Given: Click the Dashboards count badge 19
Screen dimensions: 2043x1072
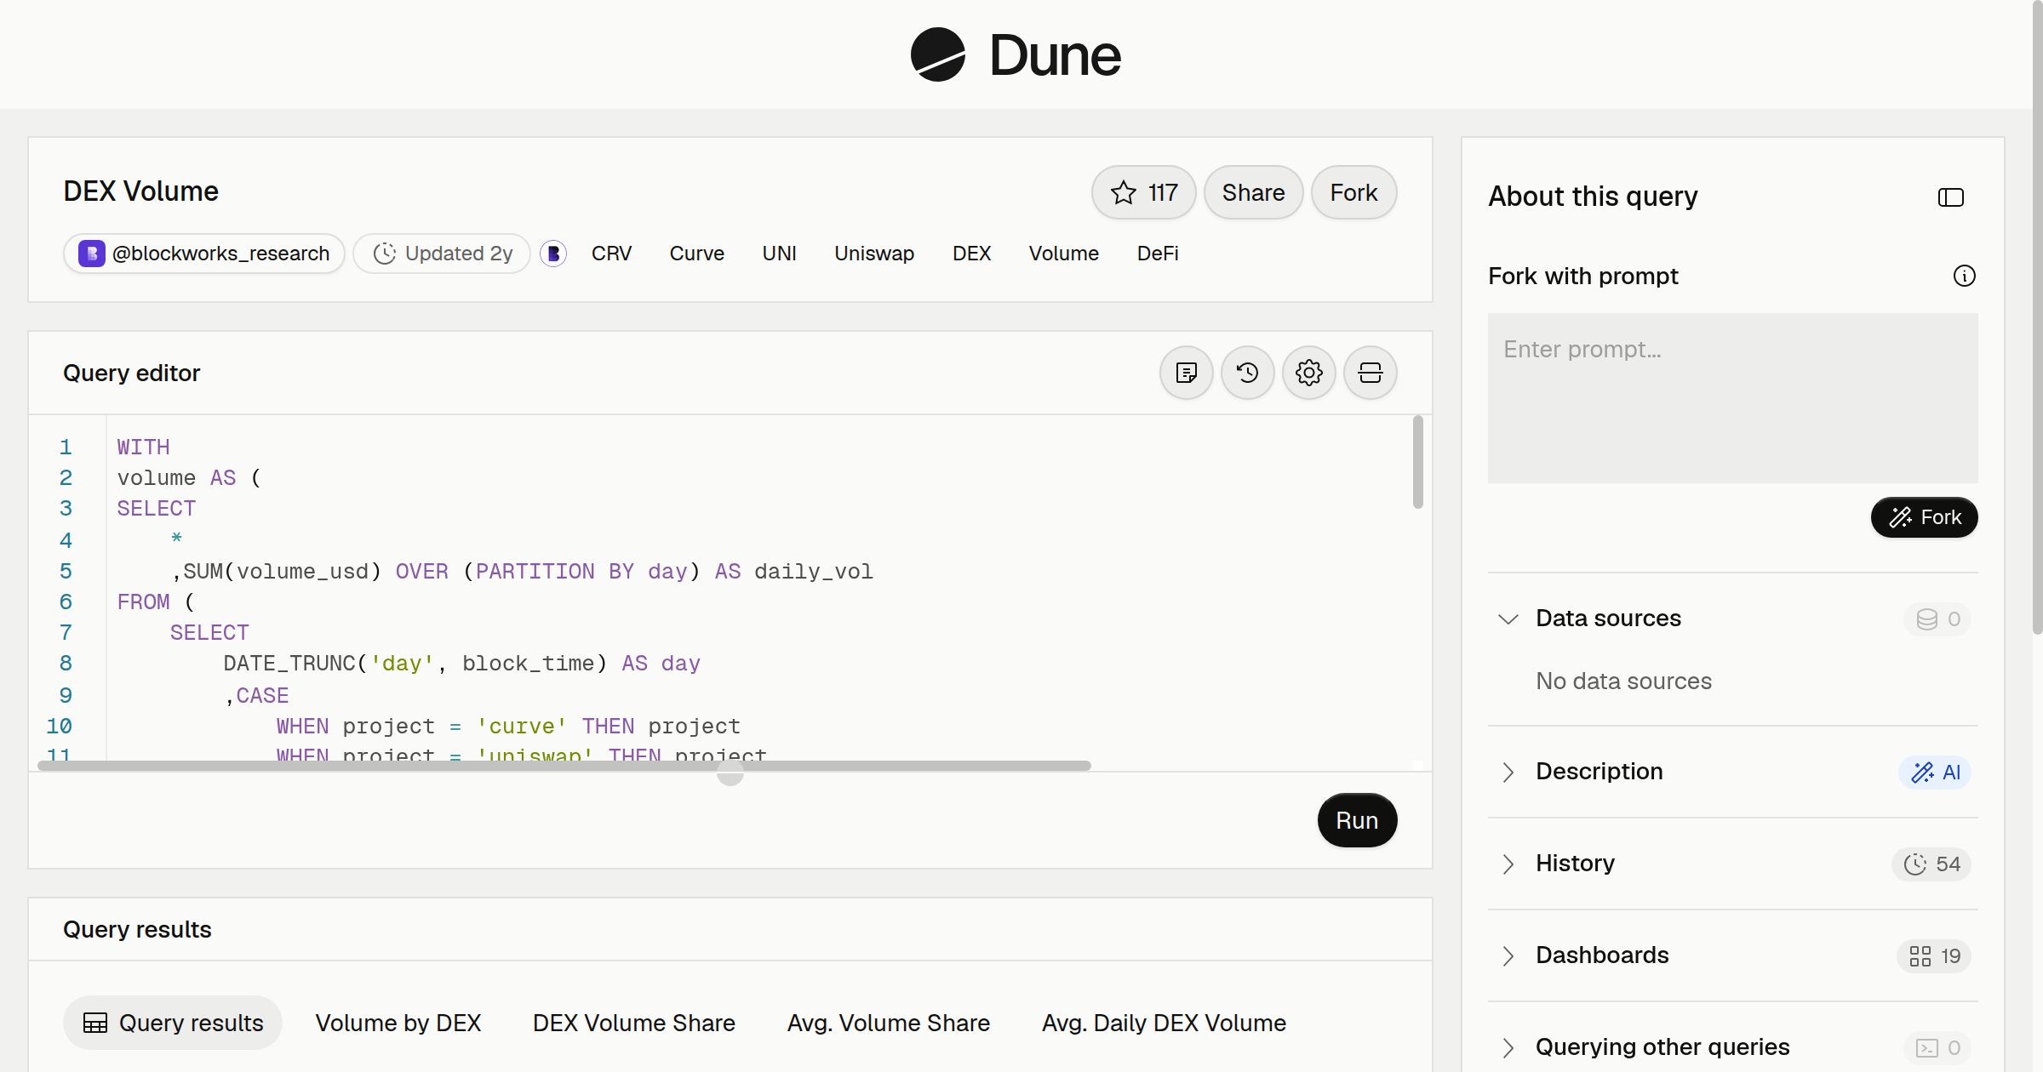Looking at the screenshot, I should tap(1933, 955).
